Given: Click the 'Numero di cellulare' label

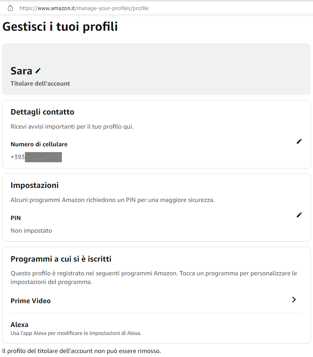Looking at the screenshot, I should click(39, 144).
